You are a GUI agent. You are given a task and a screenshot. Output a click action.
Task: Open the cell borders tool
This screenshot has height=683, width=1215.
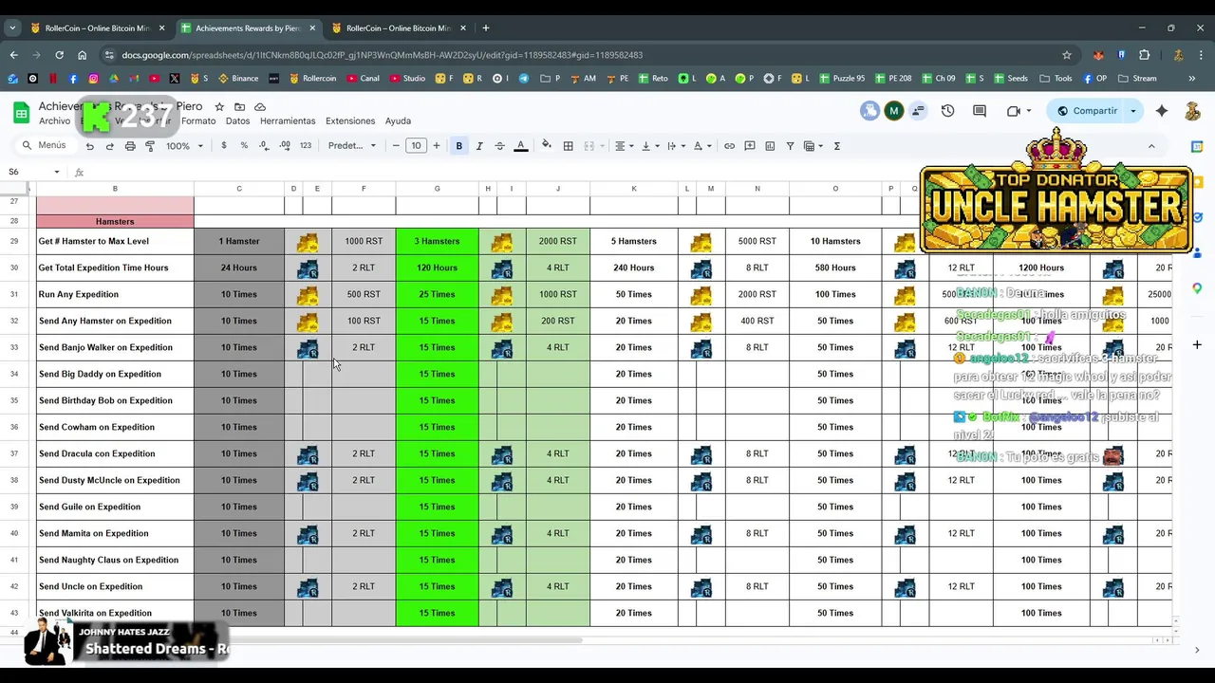(x=568, y=146)
